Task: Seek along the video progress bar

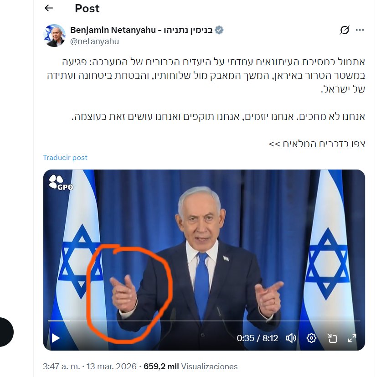Action: 204,321
